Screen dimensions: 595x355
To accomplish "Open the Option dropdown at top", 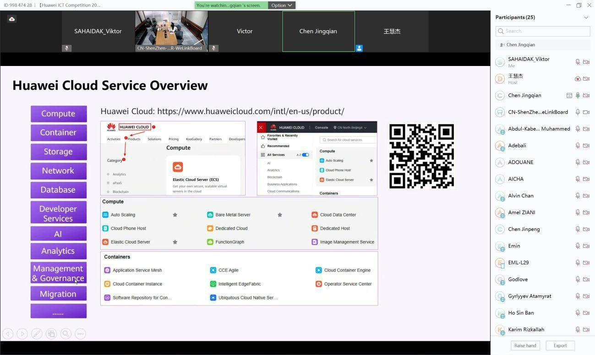I will pyautogui.click(x=281, y=5).
